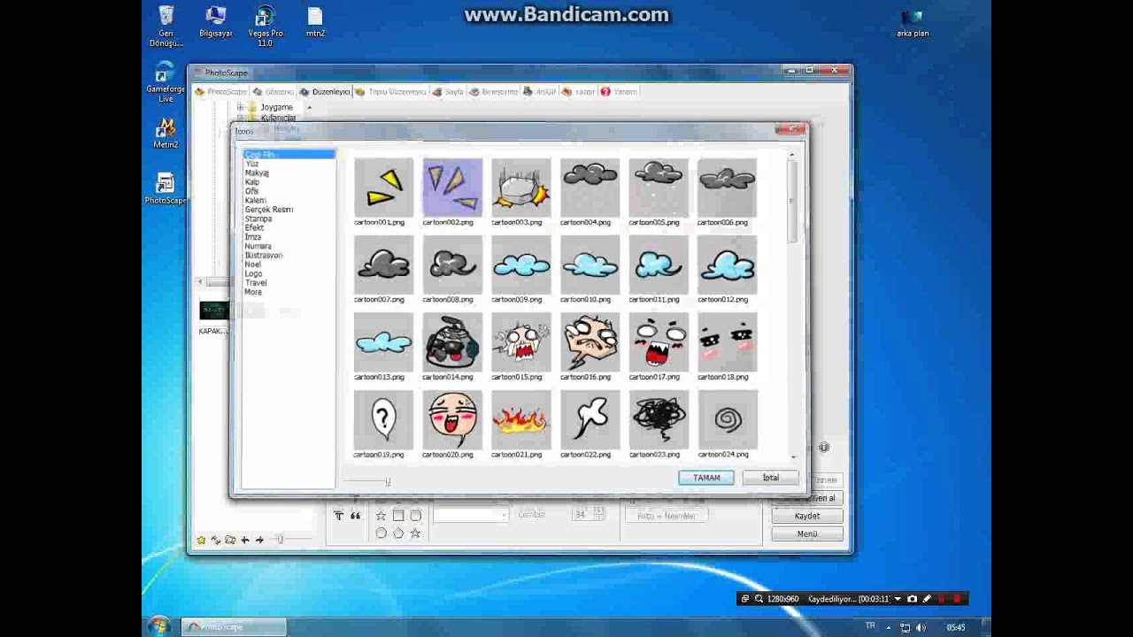This screenshot has width=1133, height=637.
Task: Click the yellow favorite star icon bottom-left
Action: [x=202, y=540]
